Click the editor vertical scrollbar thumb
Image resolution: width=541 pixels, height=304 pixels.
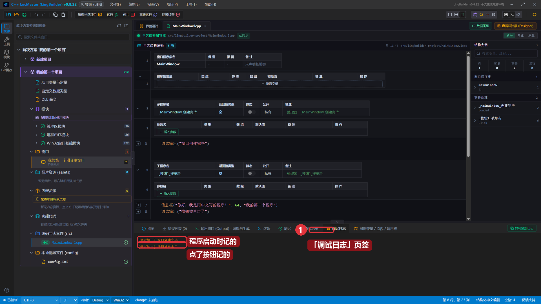(468, 106)
